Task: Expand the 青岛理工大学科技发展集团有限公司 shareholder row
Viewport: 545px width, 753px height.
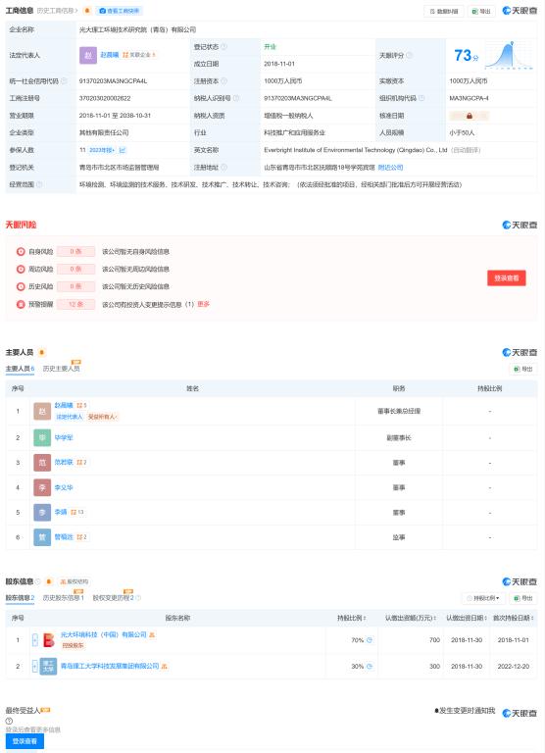Action: 35,666
